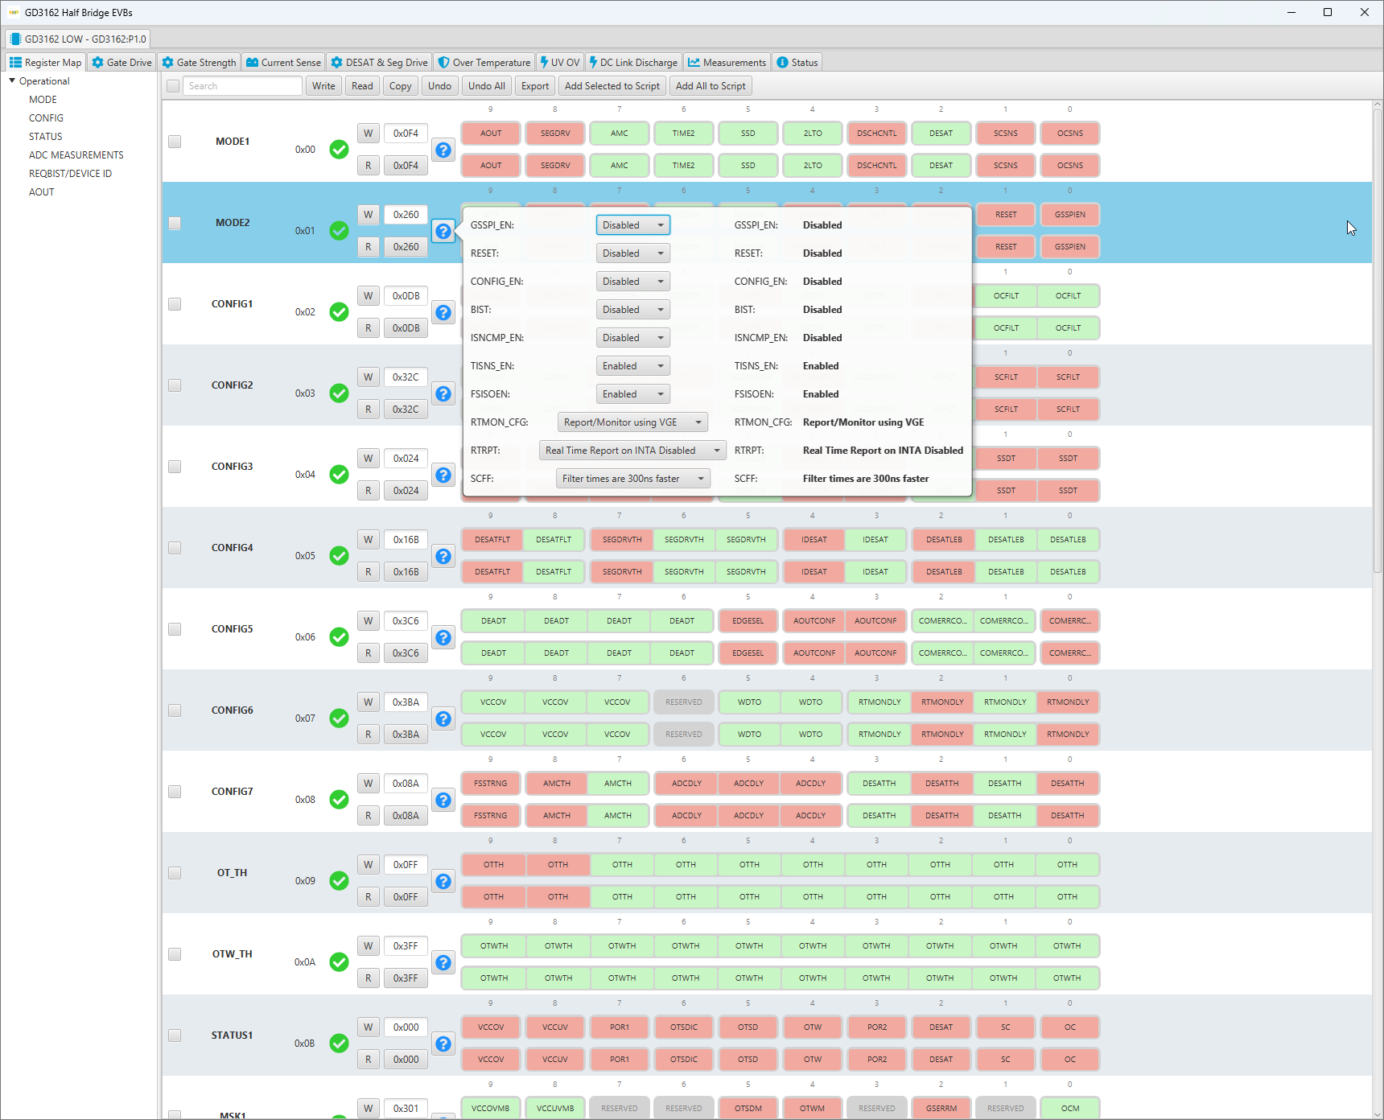Tick the MODE1 register checkbox
1384x1120 pixels.
point(175,142)
